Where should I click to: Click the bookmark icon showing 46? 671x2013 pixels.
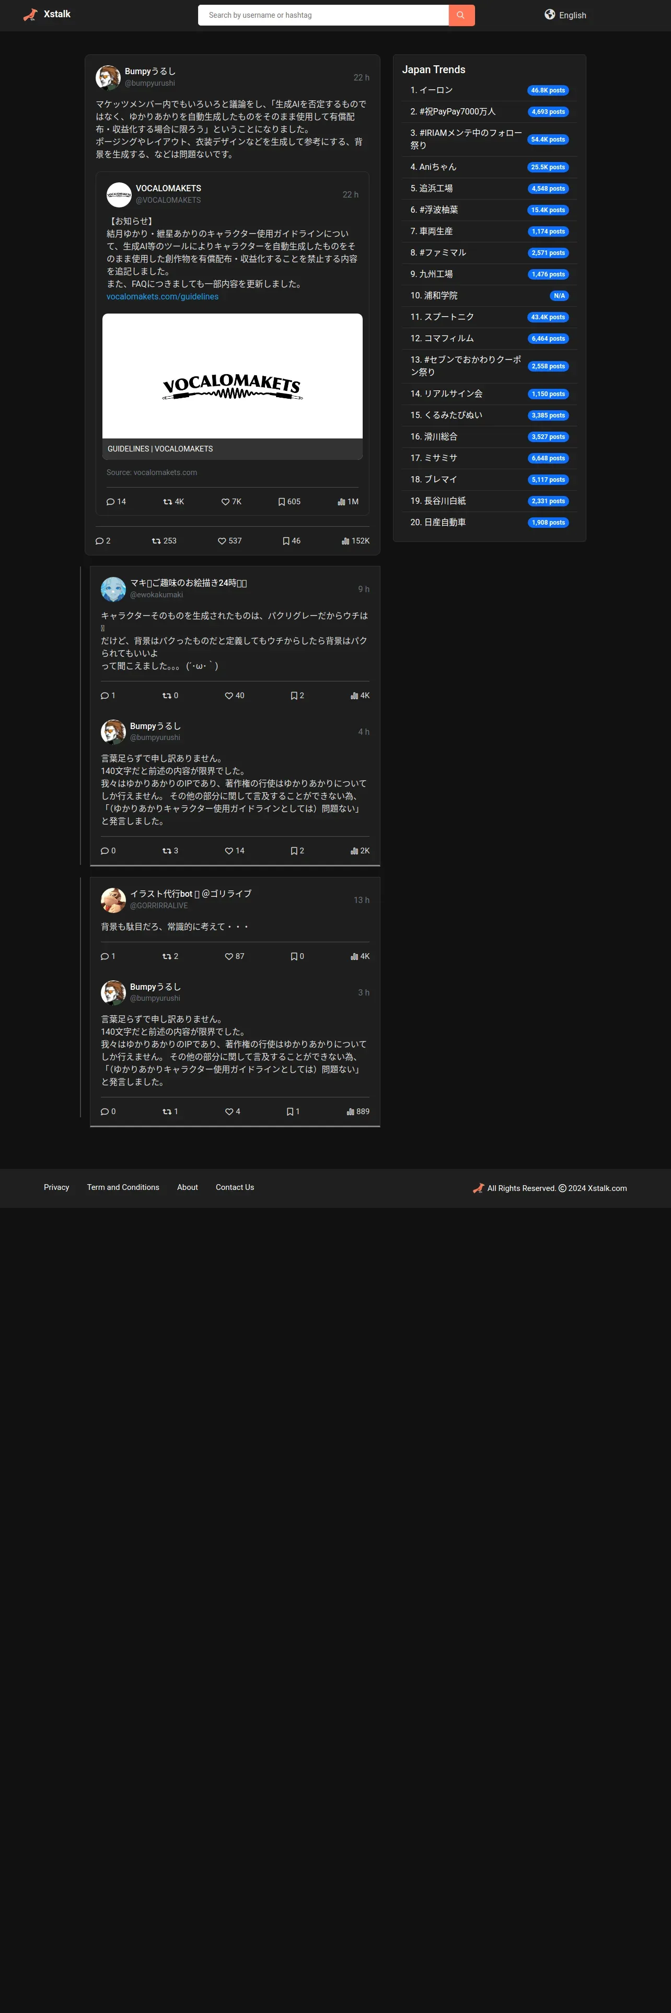(x=286, y=541)
